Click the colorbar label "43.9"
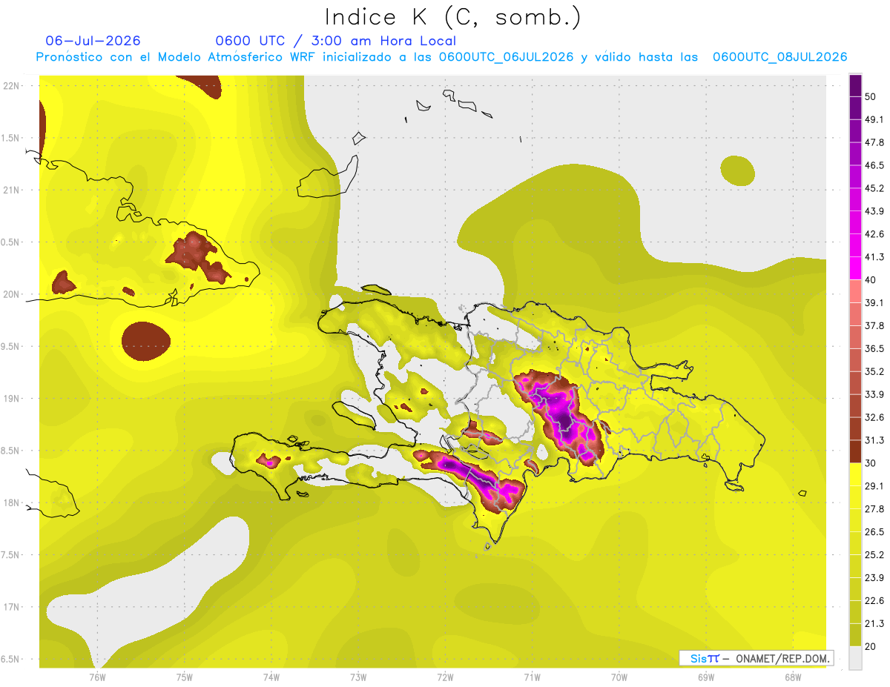Screen dimensions: 890x687 click(x=874, y=211)
